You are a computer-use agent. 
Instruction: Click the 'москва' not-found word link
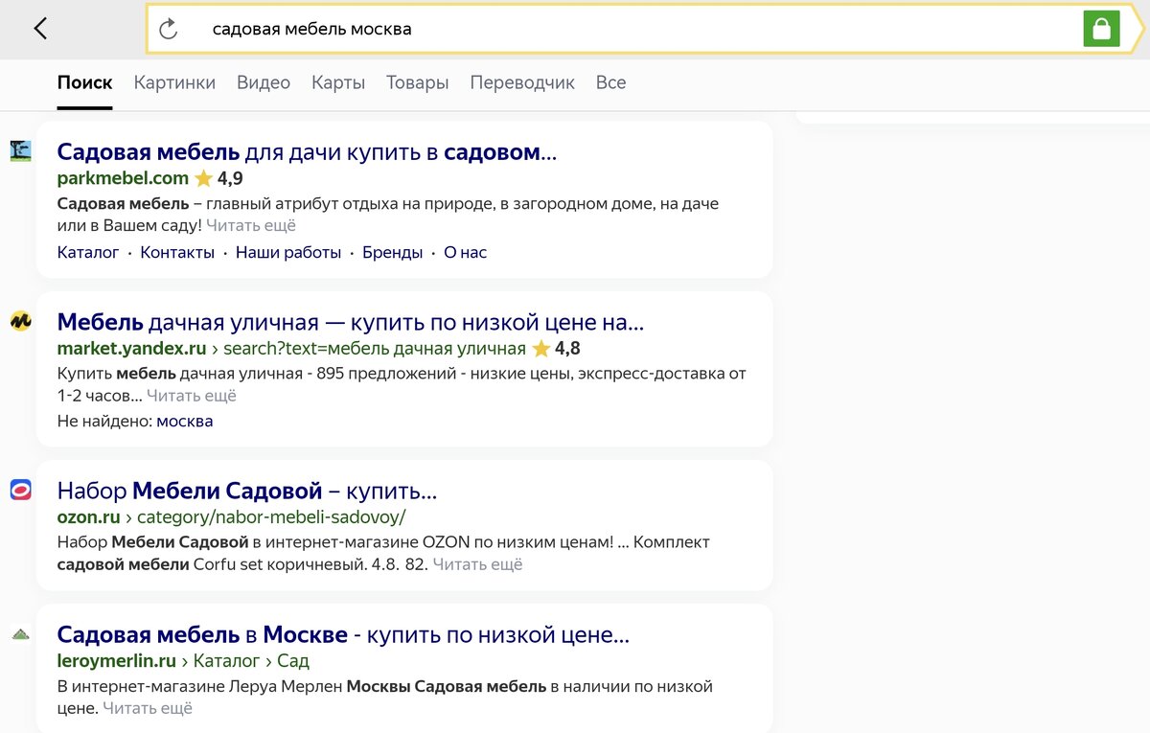(x=185, y=422)
